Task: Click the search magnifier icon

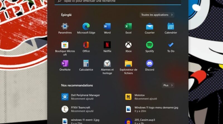Action: (x=59, y=1)
